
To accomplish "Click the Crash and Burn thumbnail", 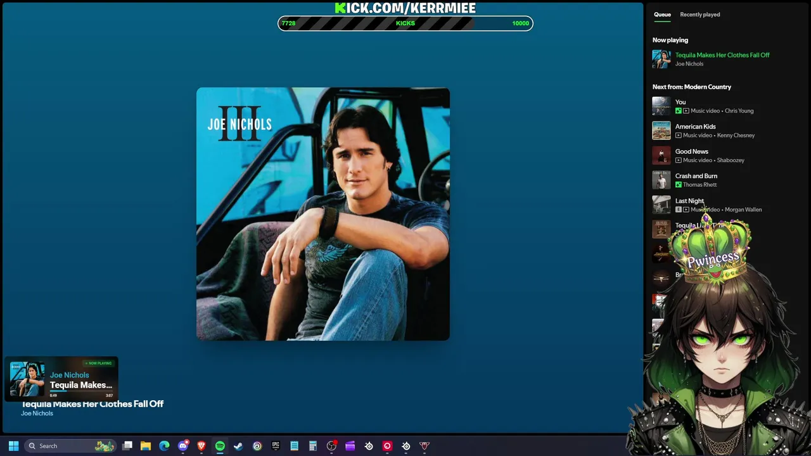I will click(x=661, y=180).
